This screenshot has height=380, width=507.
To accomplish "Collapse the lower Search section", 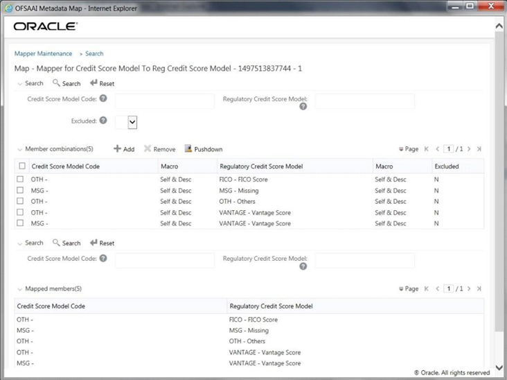I will (19, 243).
